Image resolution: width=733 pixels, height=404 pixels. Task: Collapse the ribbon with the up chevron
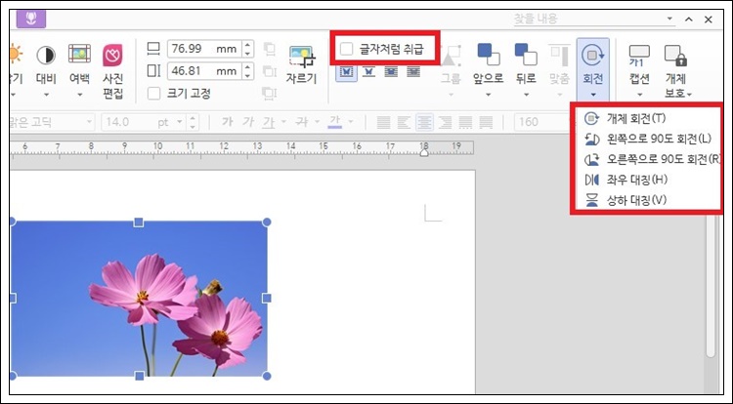point(689,20)
